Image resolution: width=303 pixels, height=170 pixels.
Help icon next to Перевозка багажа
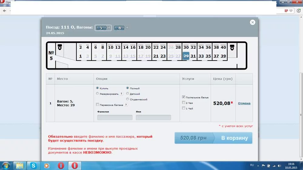(126, 105)
